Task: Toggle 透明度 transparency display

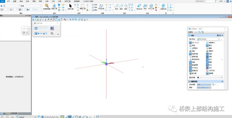Action: [210, 73]
